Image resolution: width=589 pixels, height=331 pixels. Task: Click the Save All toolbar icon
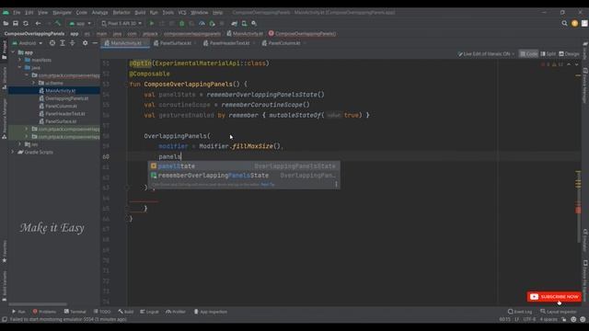[x=16, y=23]
